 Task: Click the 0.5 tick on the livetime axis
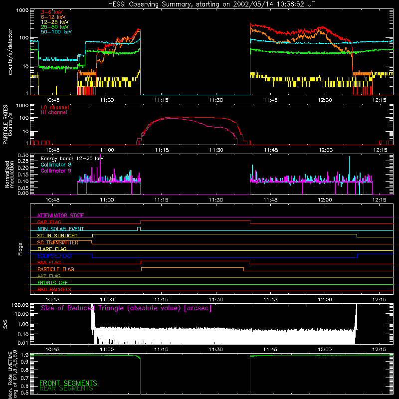click(x=24, y=393)
